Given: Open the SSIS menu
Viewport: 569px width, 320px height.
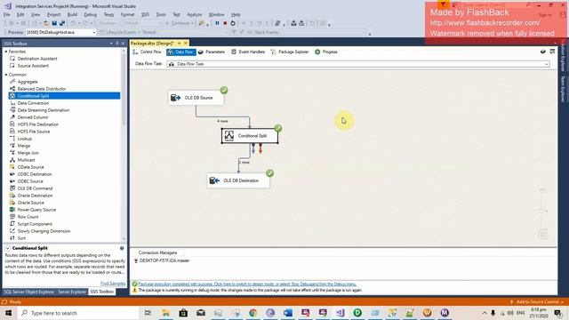Looking at the screenshot, I should (145, 14).
